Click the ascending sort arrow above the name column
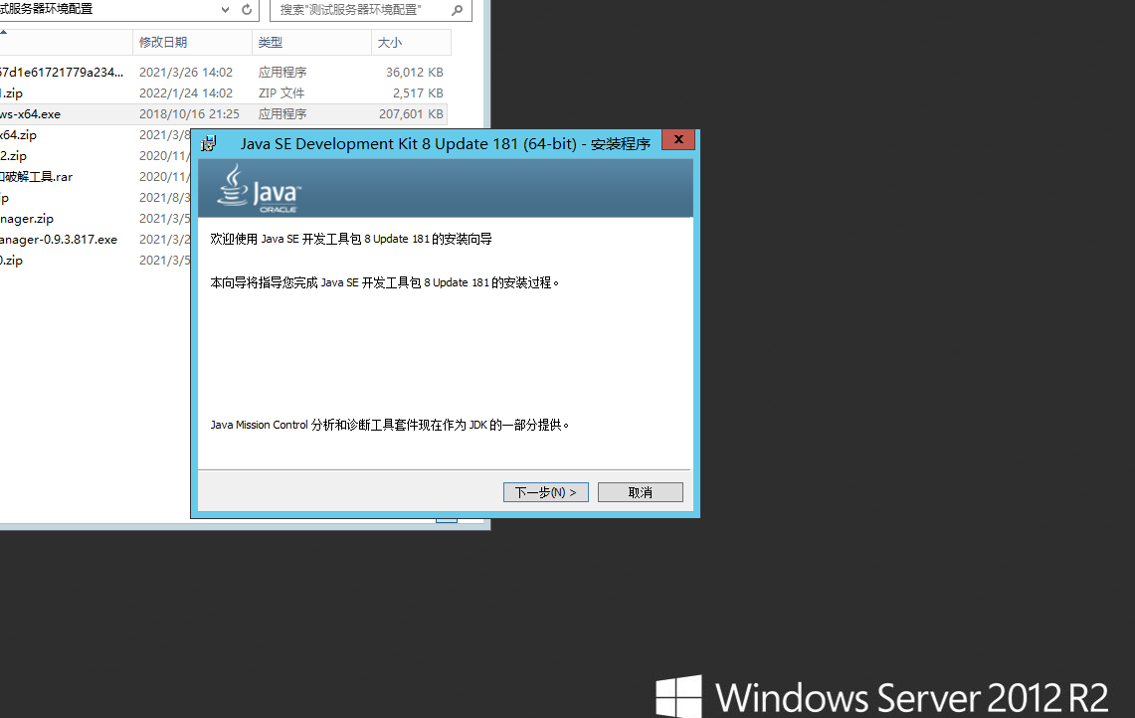 (x=4, y=32)
